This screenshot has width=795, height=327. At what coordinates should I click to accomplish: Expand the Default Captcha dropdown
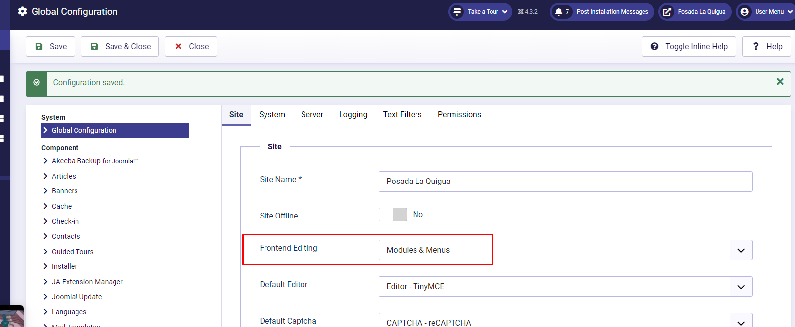click(x=565, y=321)
